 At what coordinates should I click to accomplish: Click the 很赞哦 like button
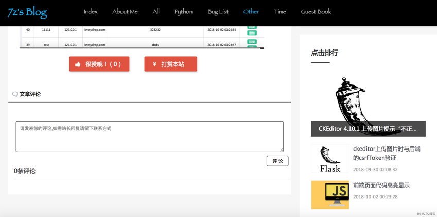(x=99, y=64)
